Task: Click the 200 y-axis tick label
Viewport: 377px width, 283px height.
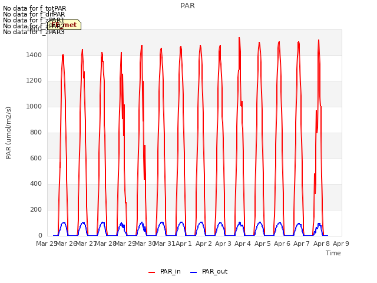Action: (36, 210)
